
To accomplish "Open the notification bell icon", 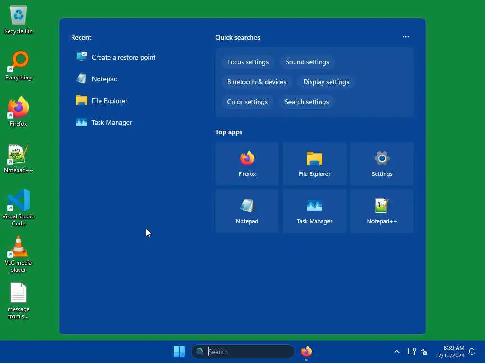I will (x=472, y=352).
